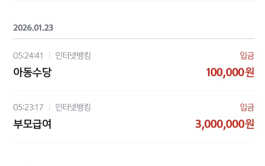The height and width of the screenshot is (166, 265).
Task: Open the 아동수당 transaction details
Action: point(32,73)
